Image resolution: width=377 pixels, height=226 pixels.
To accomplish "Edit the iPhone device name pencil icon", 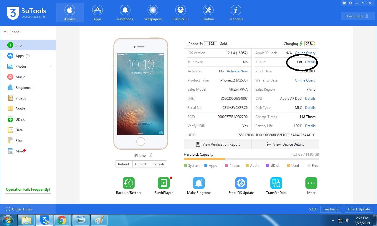I will coord(150,155).
